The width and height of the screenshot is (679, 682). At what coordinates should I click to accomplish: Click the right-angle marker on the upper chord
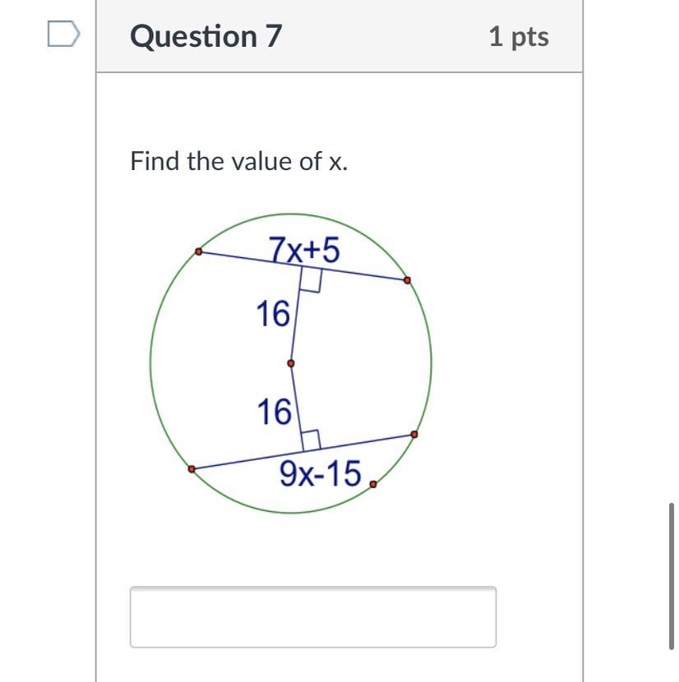click(x=310, y=281)
